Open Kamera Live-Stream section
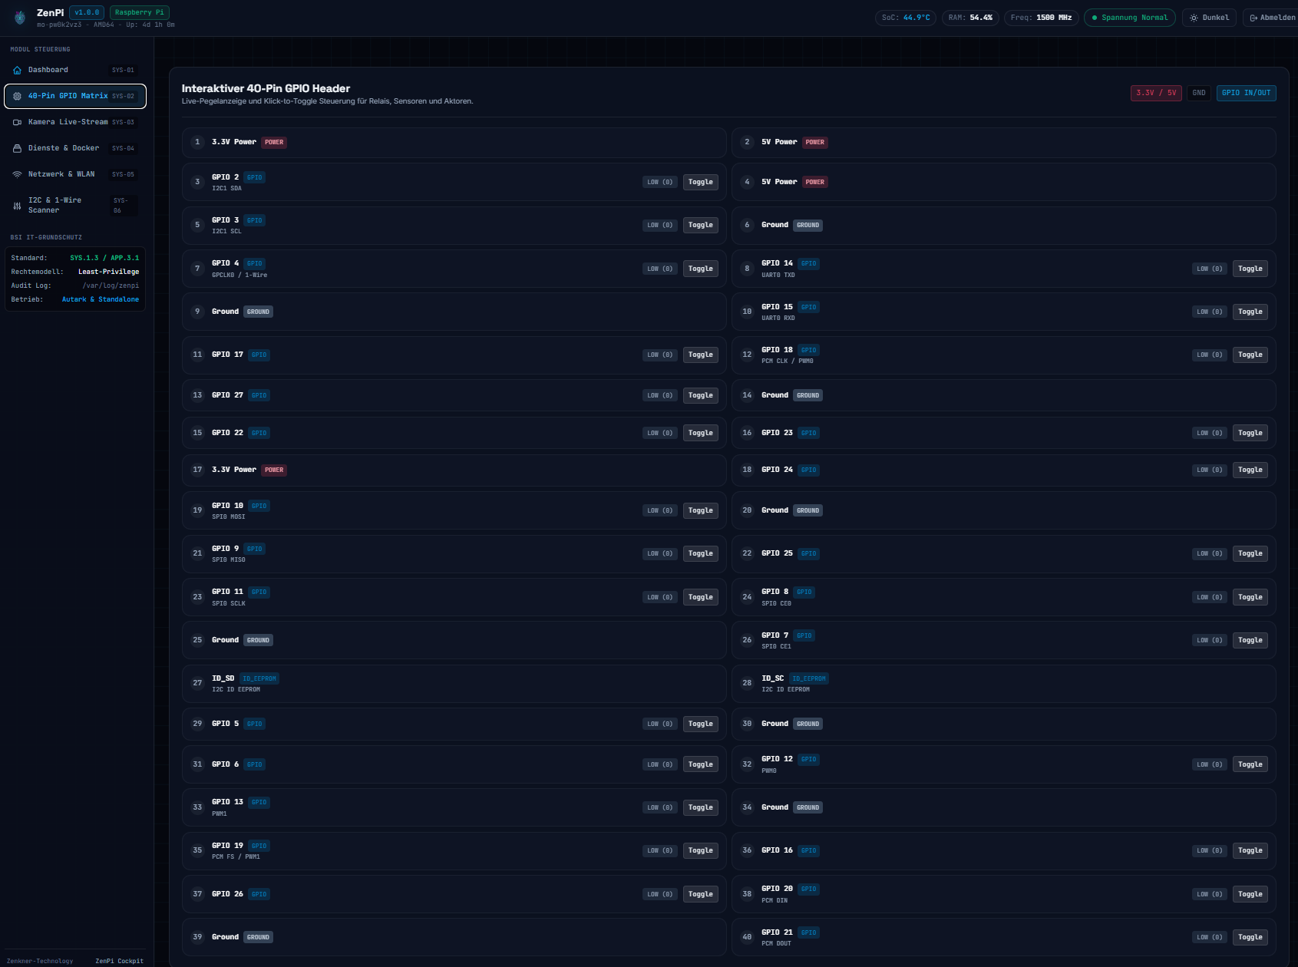The height and width of the screenshot is (967, 1298). point(75,122)
